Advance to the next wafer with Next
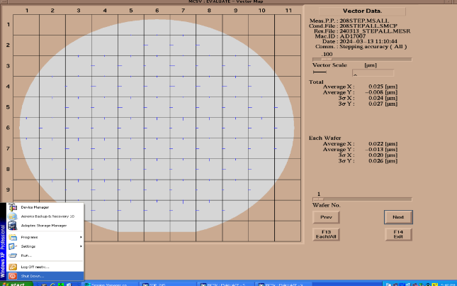This screenshot has width=457, height=286. click(x=398, y=216)
